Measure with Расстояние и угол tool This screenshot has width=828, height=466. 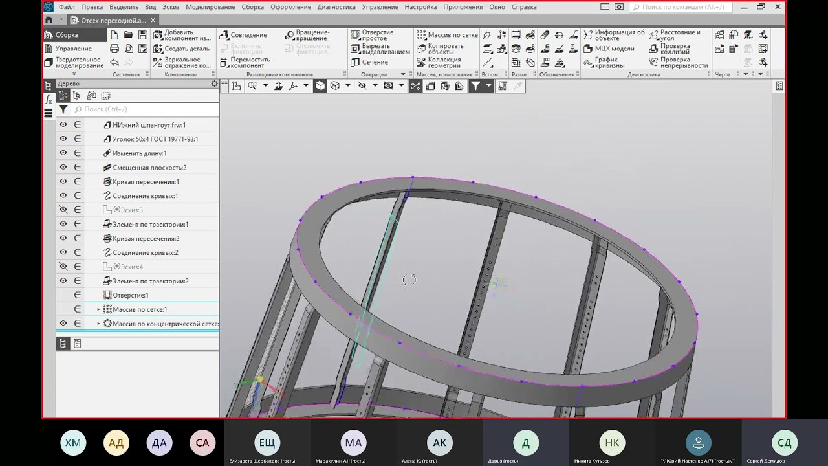pyautogui.click(x=675, y=35)
